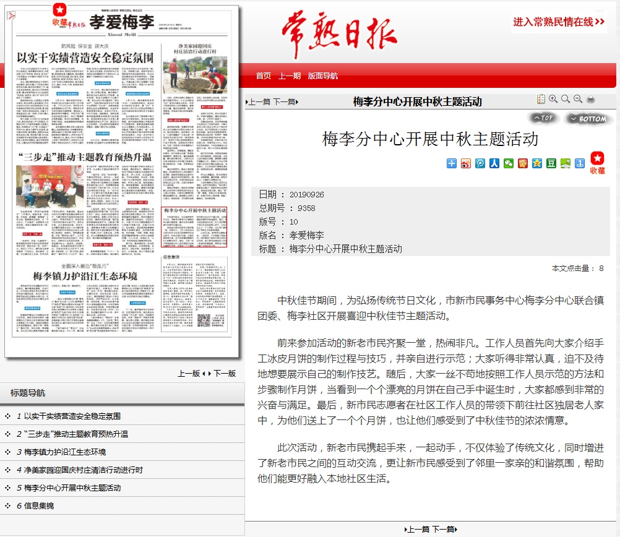Click the date value 20190926

pos(306,194)
